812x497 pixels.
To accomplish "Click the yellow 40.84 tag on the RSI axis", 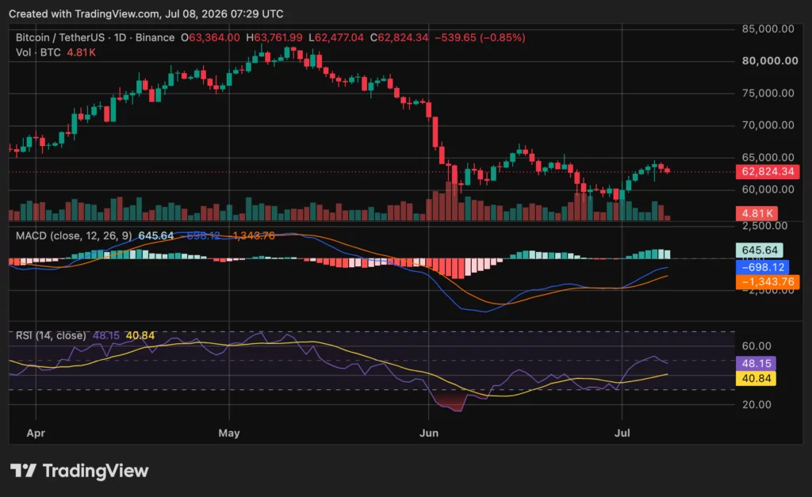I will point(756,378).
